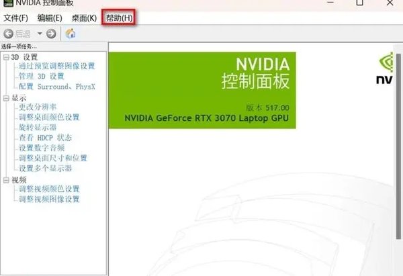Screen dimensions: 403x276
Task: Open 配置 Surround、PhysX
Action: pyautogui.click(x=57, y=87)
